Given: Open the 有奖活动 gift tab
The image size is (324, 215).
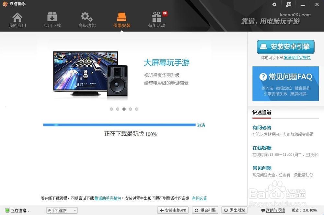Looking at the screenshot, I should [156, 20].
